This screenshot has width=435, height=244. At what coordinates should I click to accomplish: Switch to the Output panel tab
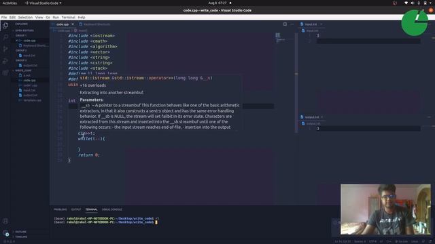click(x=75, y=209)
